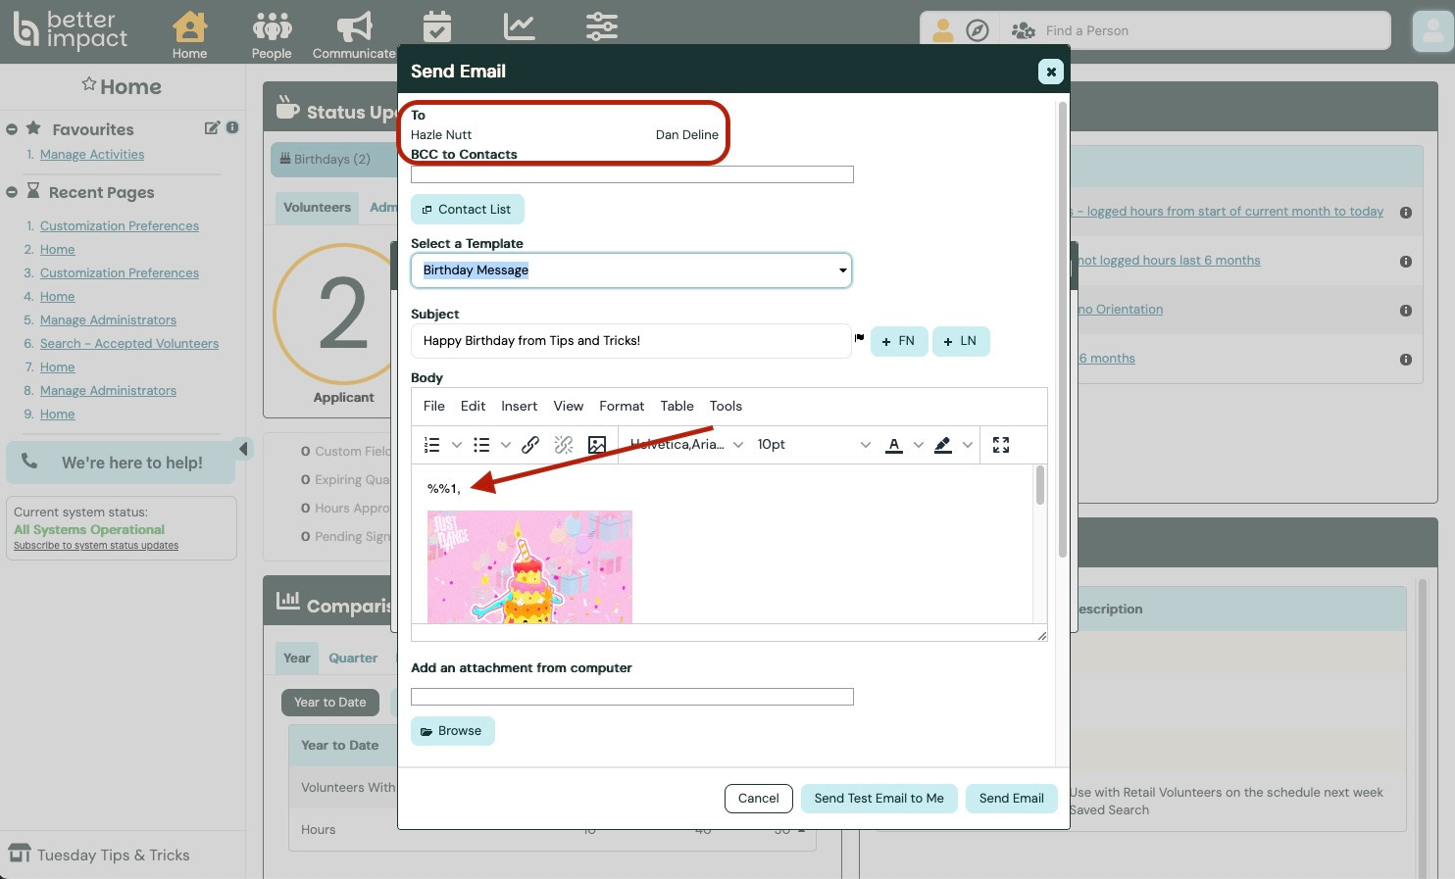Click the remove link icon in editor
The height and width of the screenshot is (879, 1455).
pos(564,445)
